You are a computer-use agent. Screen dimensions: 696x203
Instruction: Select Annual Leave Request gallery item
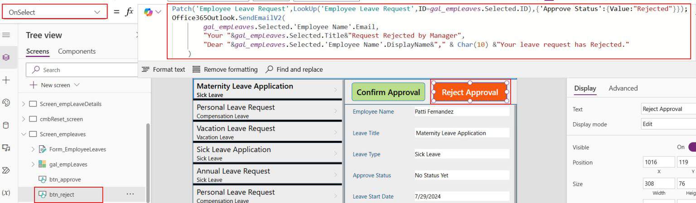point(268,175)
